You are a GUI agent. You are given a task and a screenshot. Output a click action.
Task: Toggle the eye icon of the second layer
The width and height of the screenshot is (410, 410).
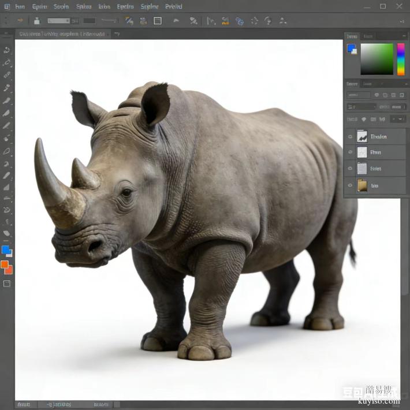[x=350, y=153]
